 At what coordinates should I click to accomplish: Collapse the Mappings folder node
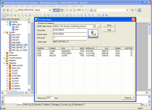(x=4, y=63)
